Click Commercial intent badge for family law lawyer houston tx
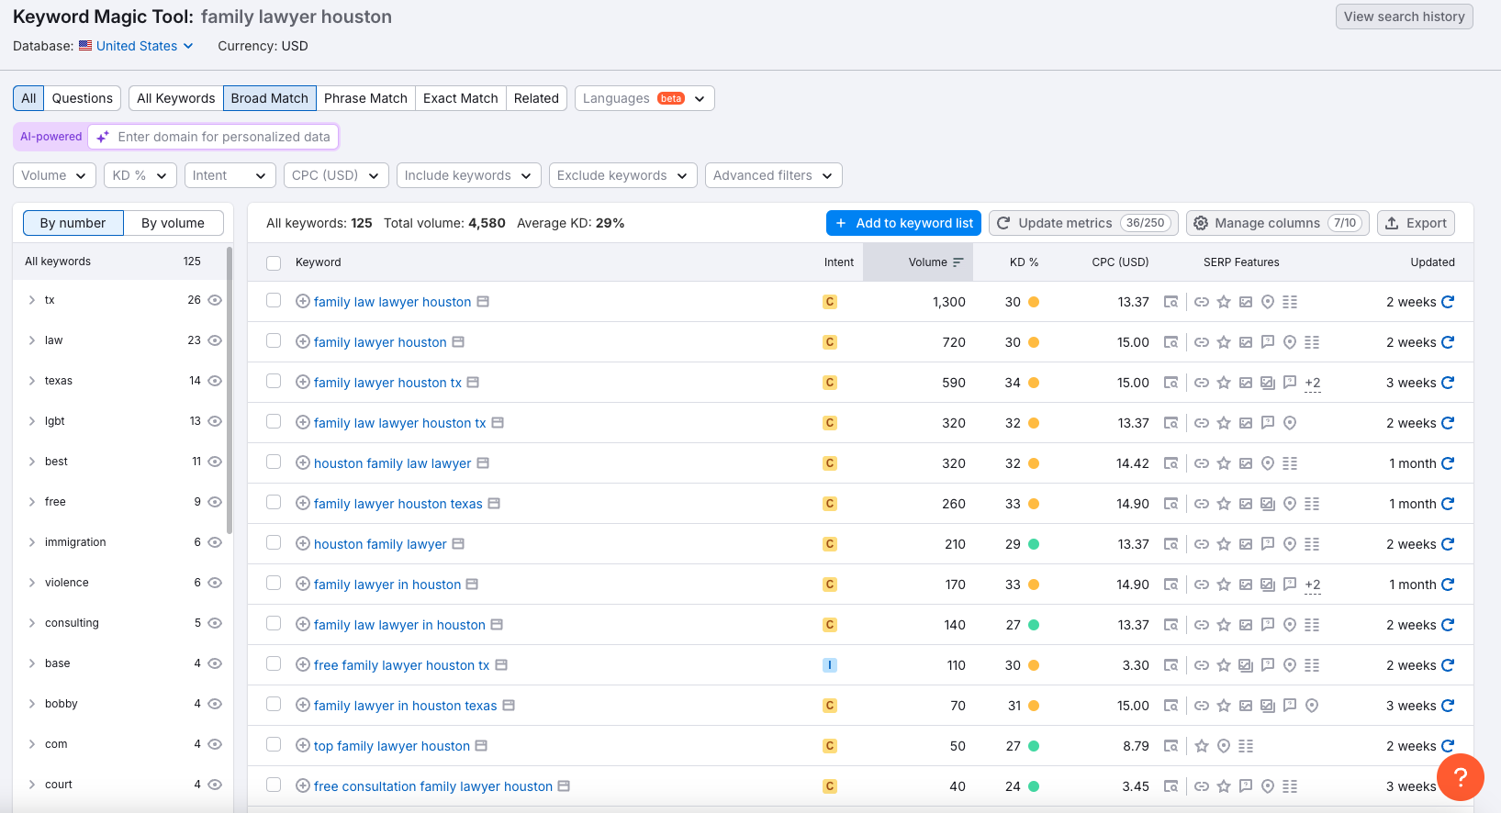The width and height of the screenshot is (1501, 813). pyautogui.click(x=830, y=423)
